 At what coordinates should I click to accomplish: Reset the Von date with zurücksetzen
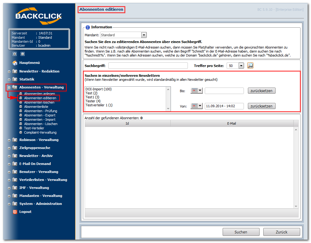[x=261, y=106]
